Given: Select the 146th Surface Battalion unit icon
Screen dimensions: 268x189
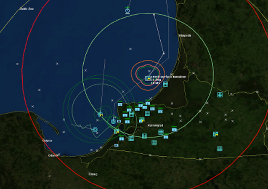Looking at the screenshot, I should 148,78.
